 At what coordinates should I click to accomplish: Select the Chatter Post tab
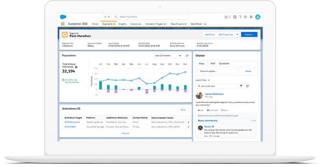click(x=202, y=64)
